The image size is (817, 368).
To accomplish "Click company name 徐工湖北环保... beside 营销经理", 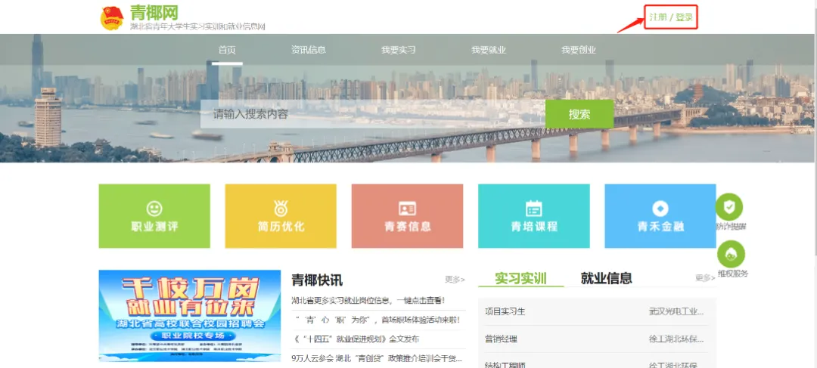I will (x=676, y=339).
